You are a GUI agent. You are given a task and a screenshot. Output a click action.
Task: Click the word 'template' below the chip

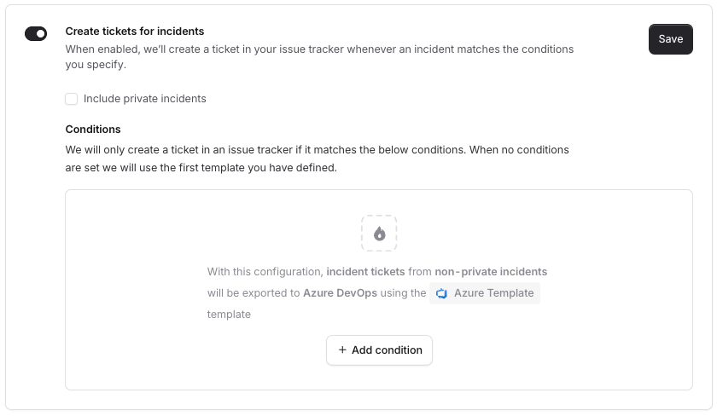click(229, 315)
